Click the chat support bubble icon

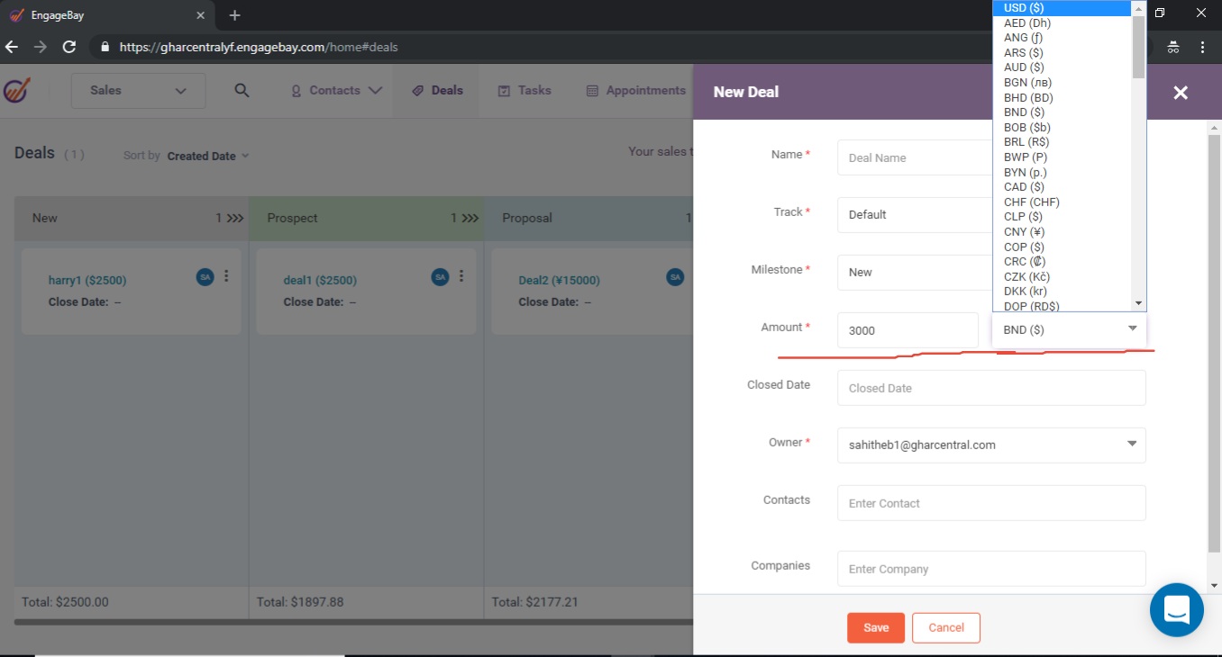1176,609
